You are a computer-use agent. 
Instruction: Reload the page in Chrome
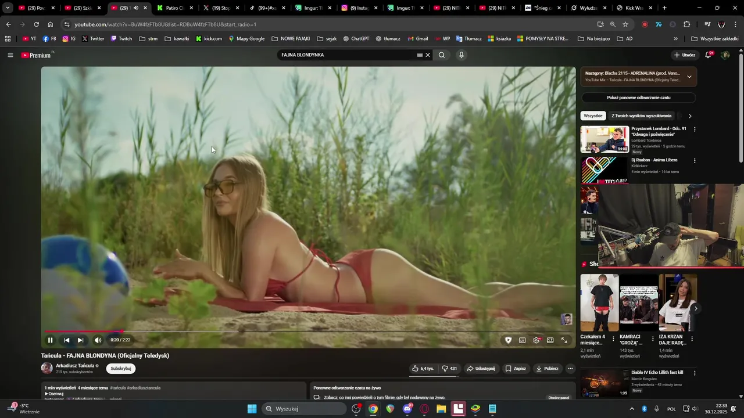coord(36,24)
